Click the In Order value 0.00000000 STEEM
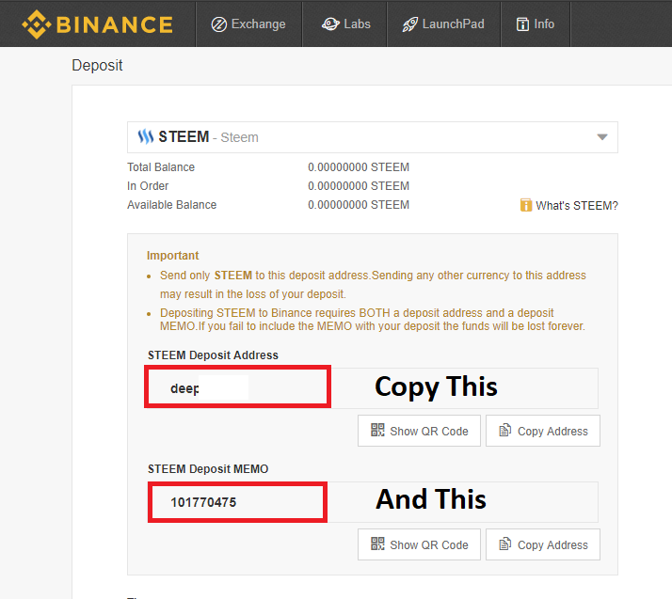This screenshot has width=672, height=599. click(359, 186)
